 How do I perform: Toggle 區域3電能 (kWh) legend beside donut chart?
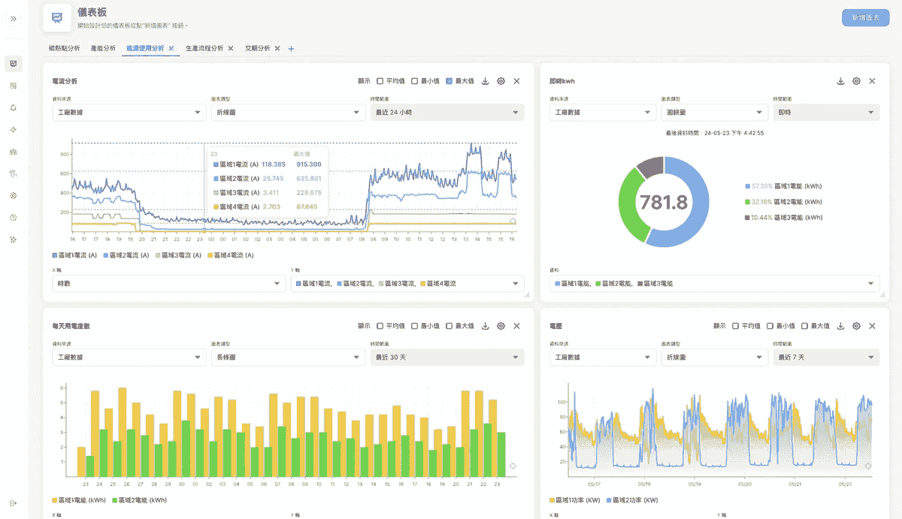coord(783,217)
